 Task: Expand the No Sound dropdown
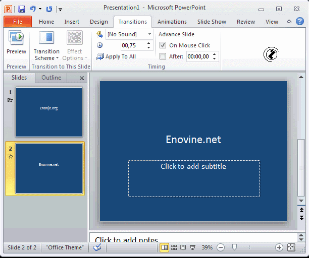pyautogui.click(x=149, y=34)
